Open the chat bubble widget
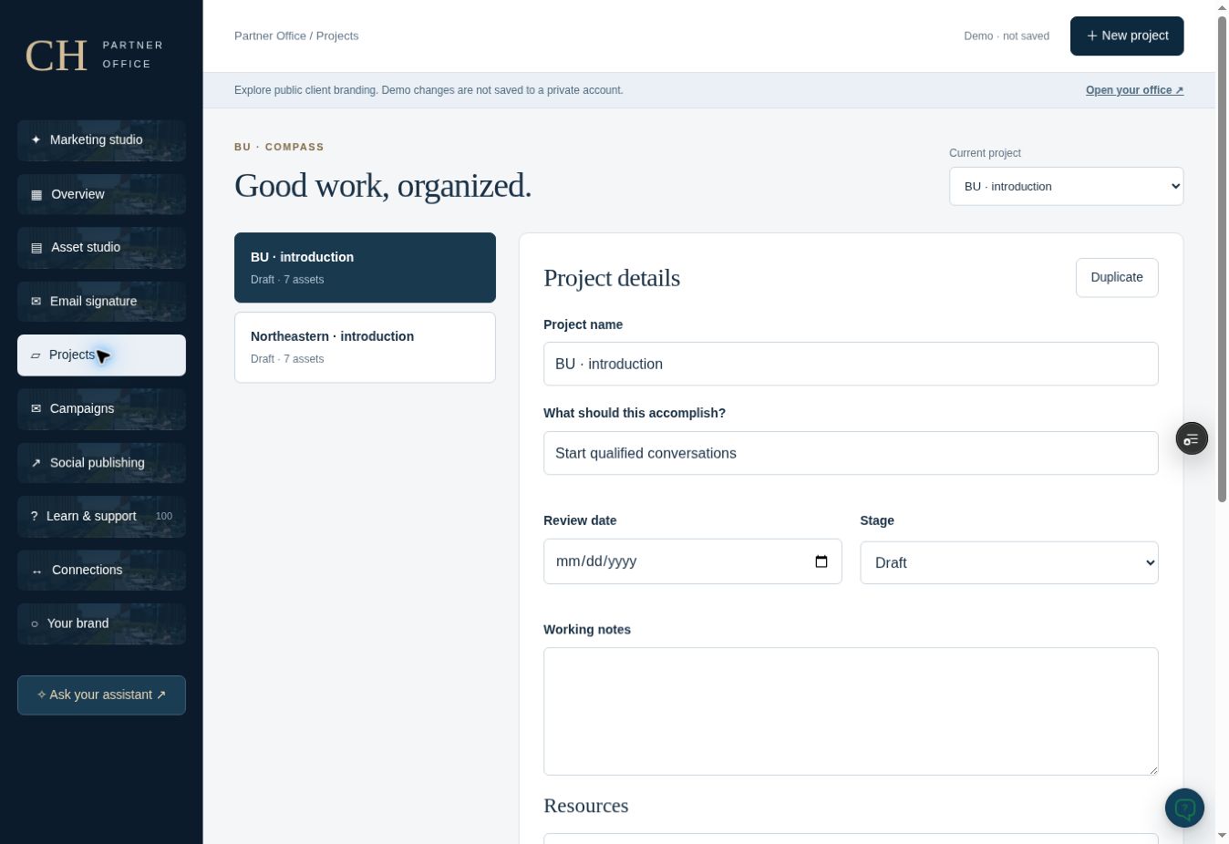1229x844 pixels. [x=1184, y=808]
